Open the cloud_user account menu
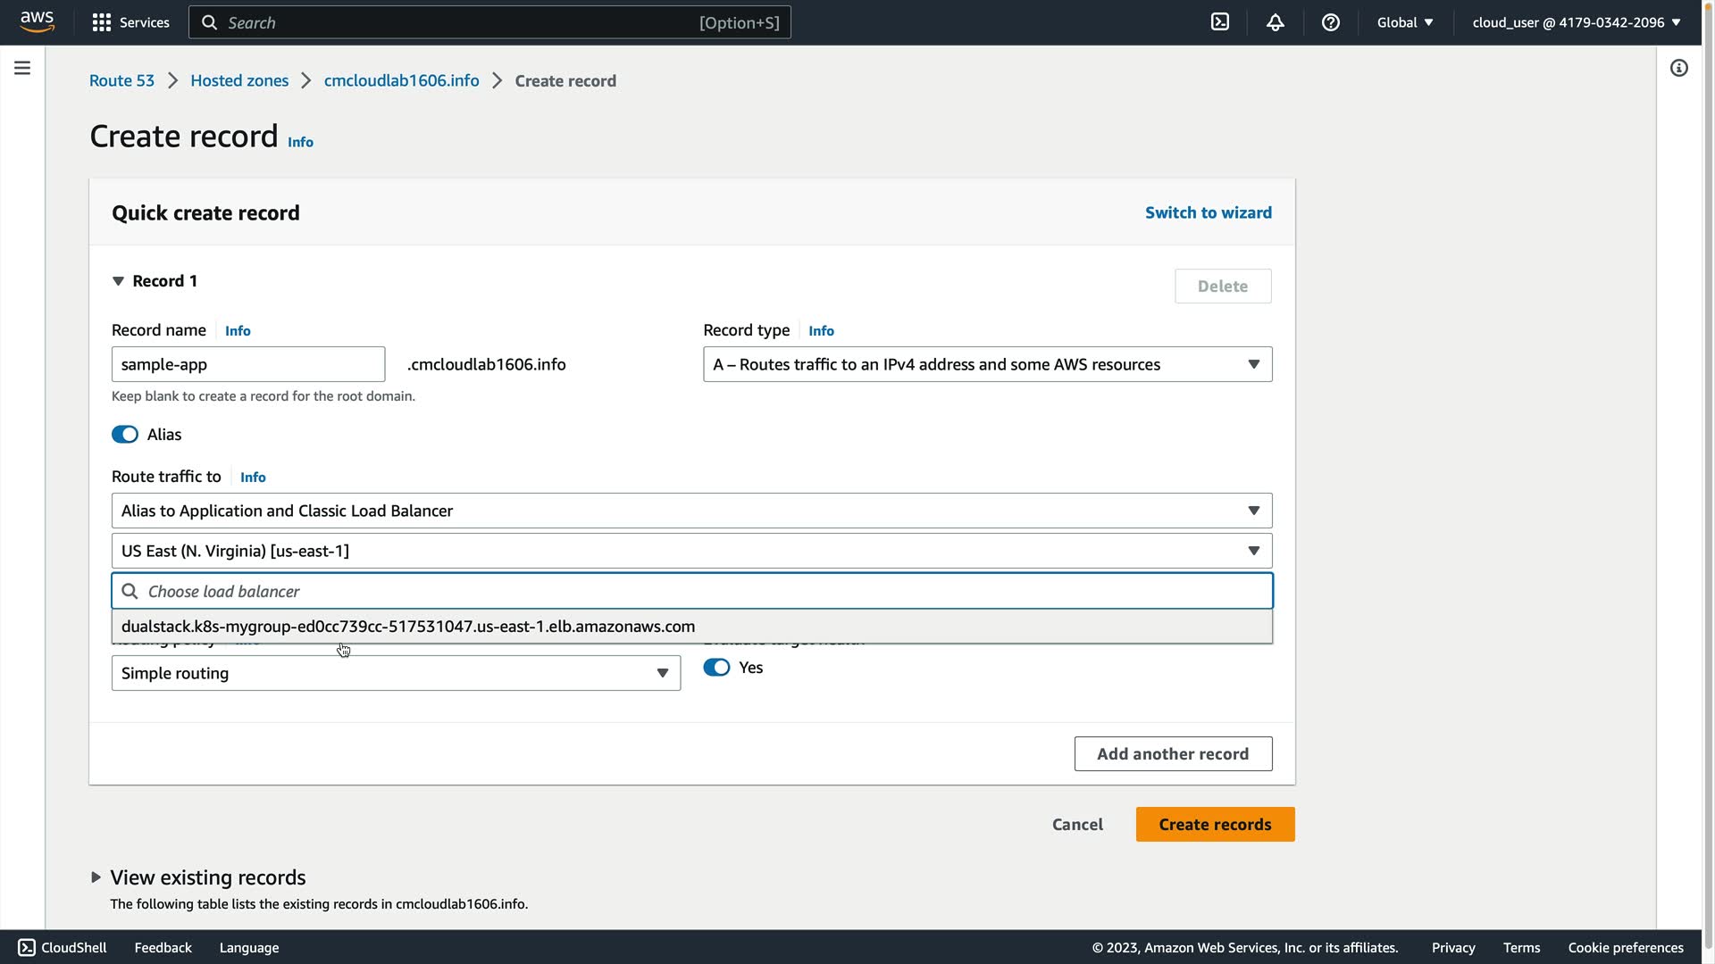The height and width of the screenshot is (964, 1715). [1576, 22]
